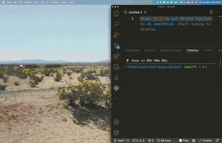Open the Search view icon
The height and width of the screenshot is (143, 222).
coord(116,24)
